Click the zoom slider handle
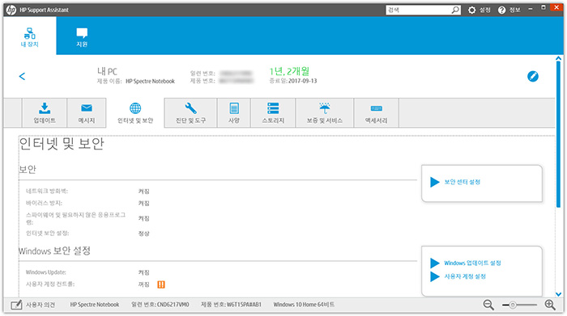 point(513,305)
